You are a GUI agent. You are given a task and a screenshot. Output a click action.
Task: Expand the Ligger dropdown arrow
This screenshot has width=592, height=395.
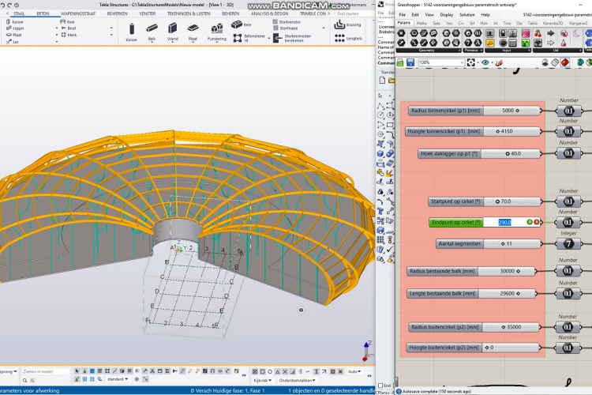(57, 28)
